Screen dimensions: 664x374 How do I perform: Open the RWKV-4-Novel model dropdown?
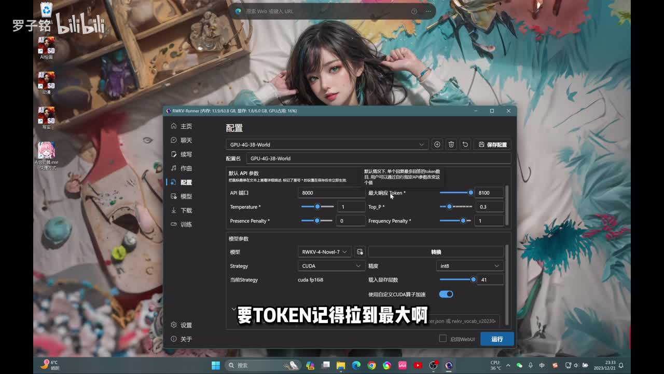coord(325,252)
